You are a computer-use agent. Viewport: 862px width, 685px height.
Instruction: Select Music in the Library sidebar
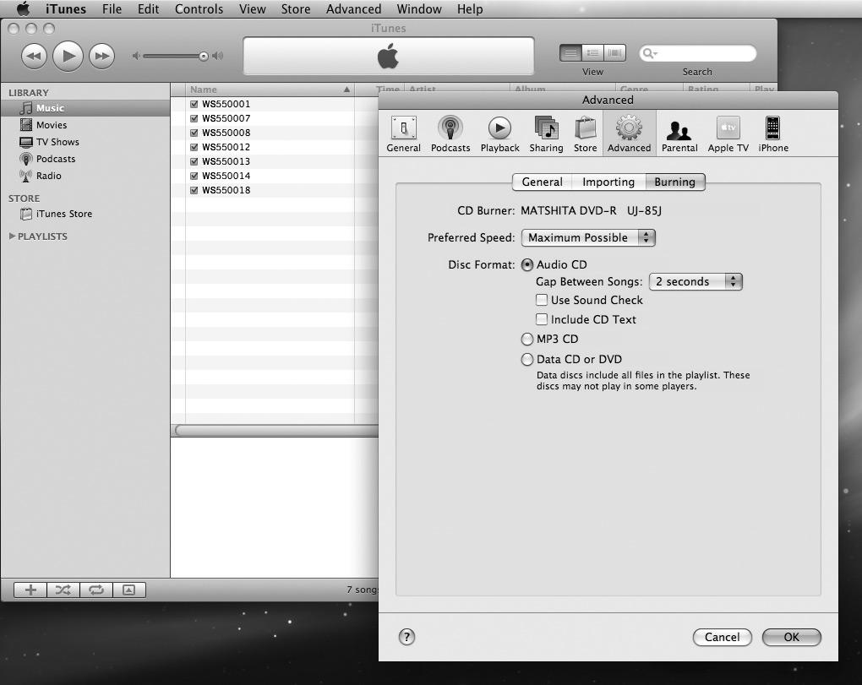pos(85,108)
